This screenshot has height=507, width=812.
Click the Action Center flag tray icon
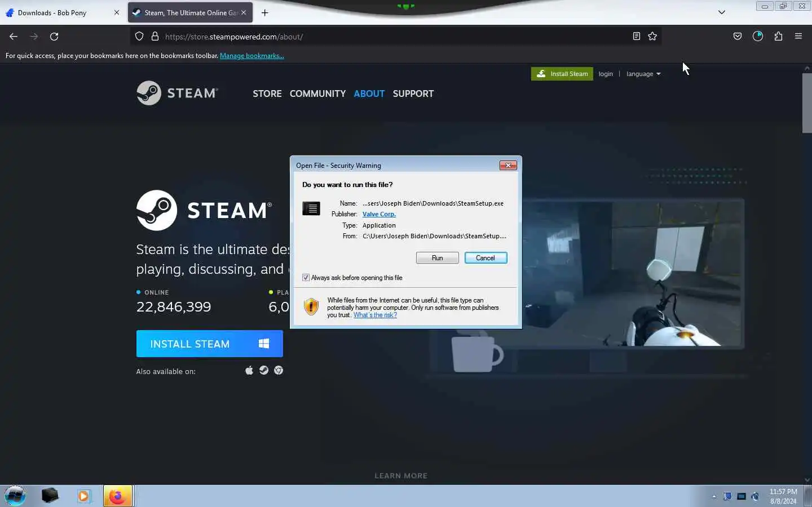(727, 496)
